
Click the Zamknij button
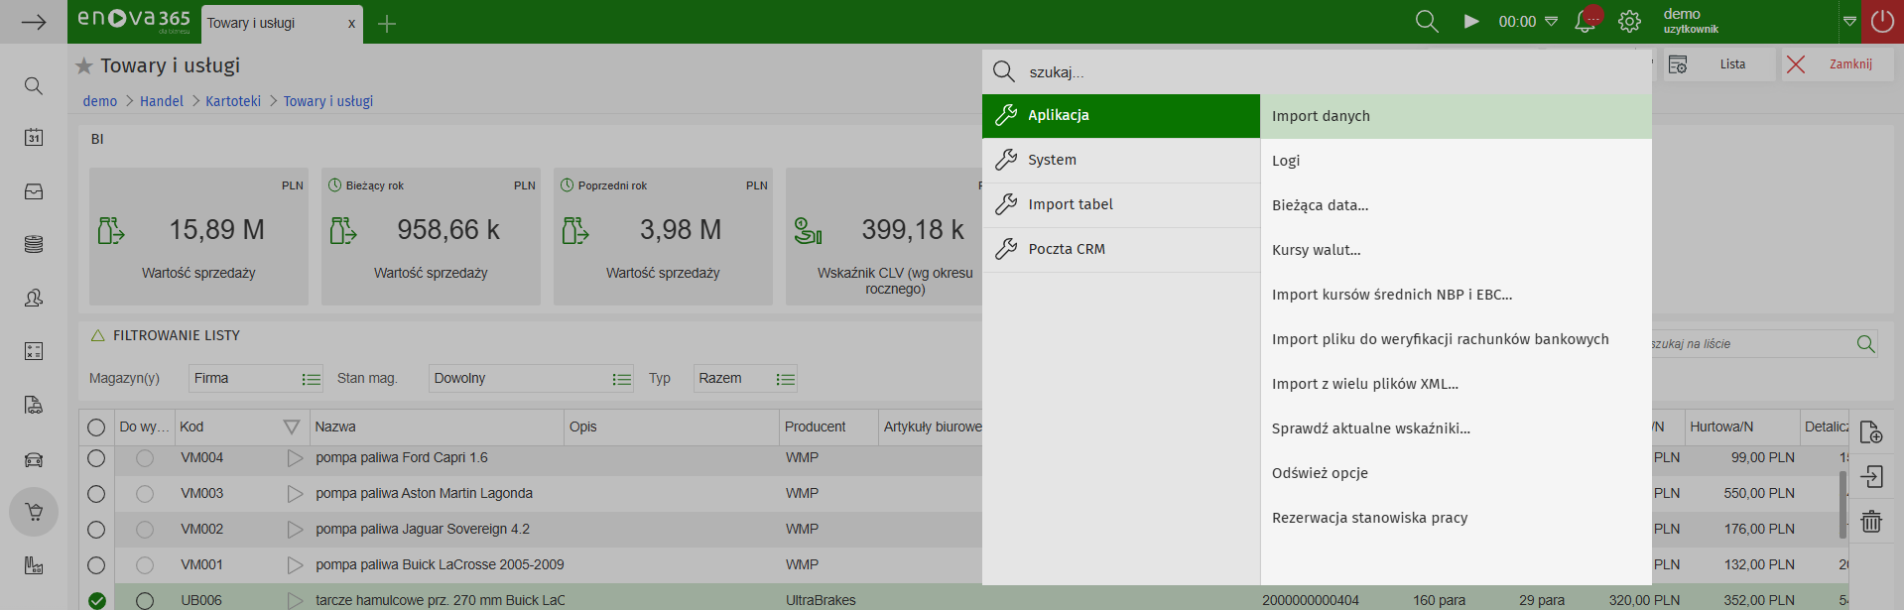[x=1837, y=64]
